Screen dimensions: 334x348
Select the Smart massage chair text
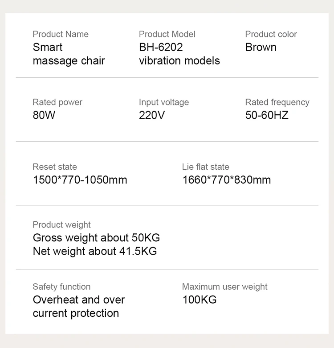pyautogui.click(x=69, y=54)
